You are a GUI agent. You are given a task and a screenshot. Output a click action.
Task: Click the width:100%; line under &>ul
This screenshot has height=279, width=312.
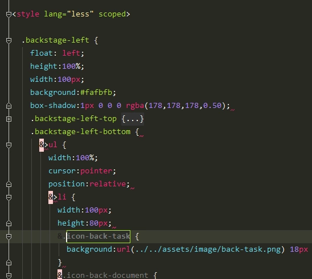pyautogui.click(x=73, y=158)
